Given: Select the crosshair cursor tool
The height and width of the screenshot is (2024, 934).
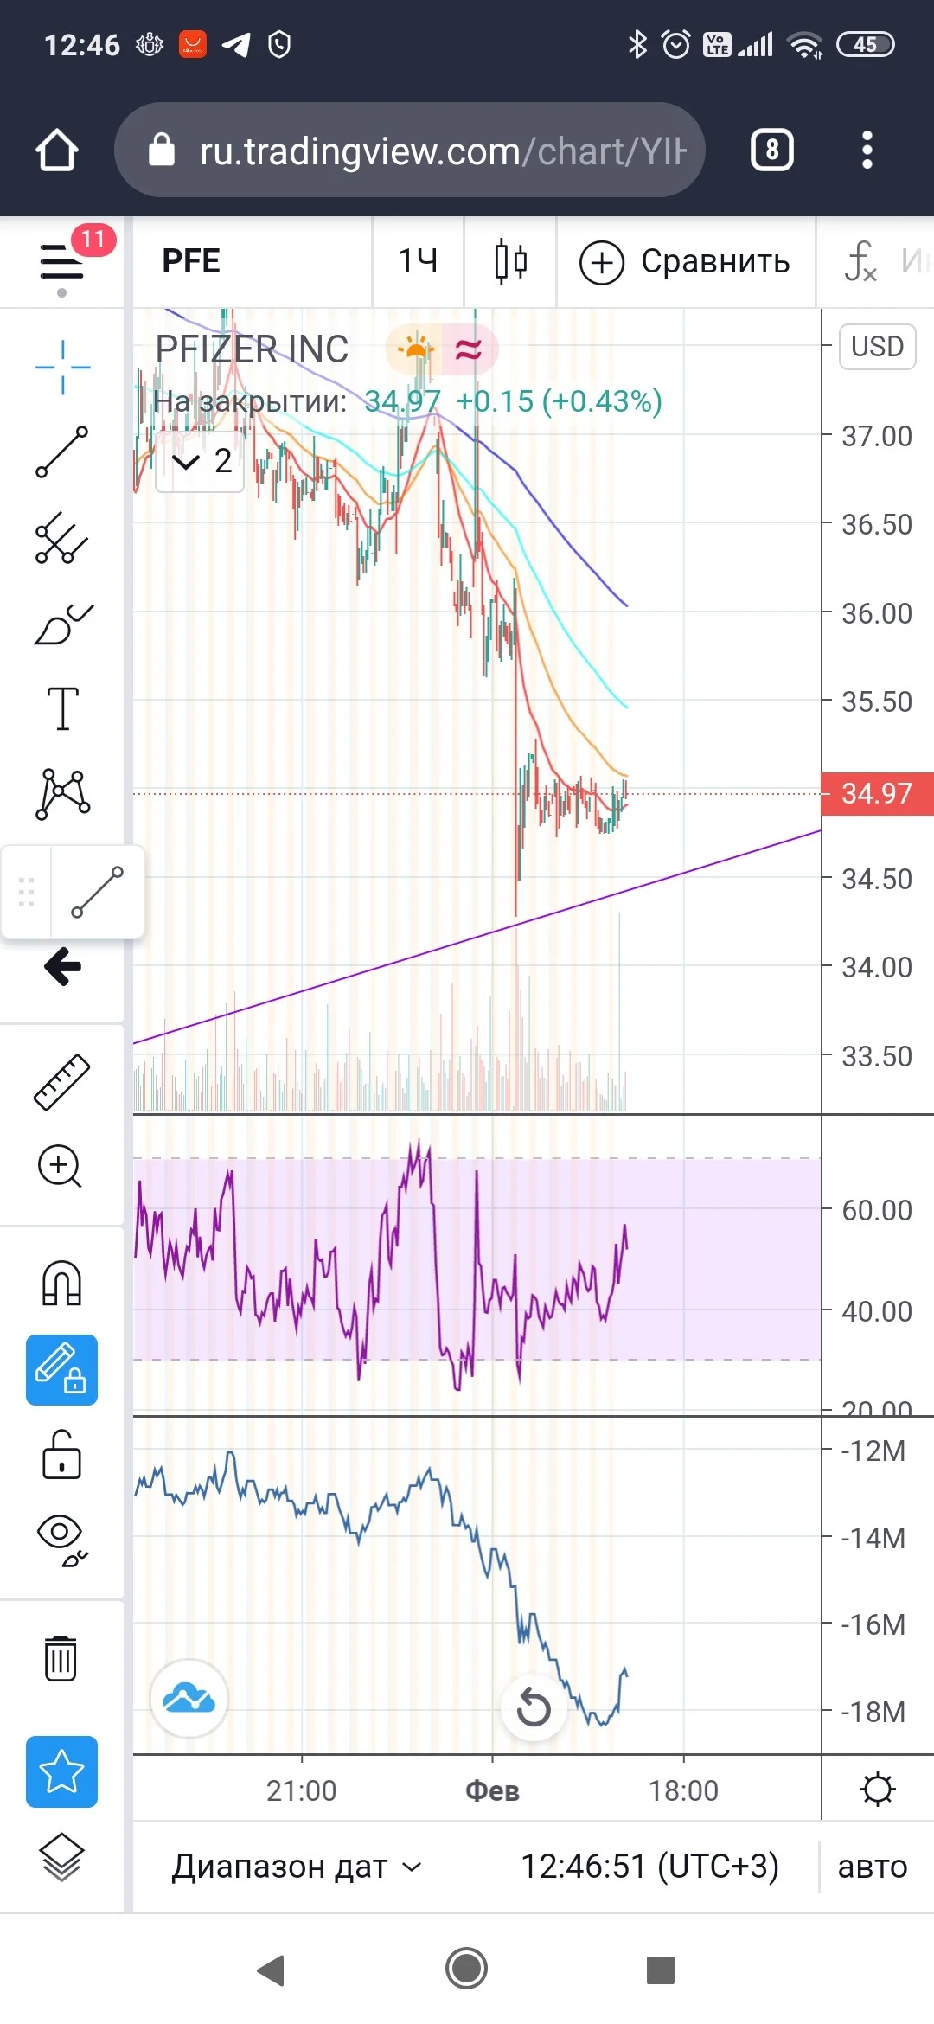Looking at the screenshot, I should click(x=62, y=367).
